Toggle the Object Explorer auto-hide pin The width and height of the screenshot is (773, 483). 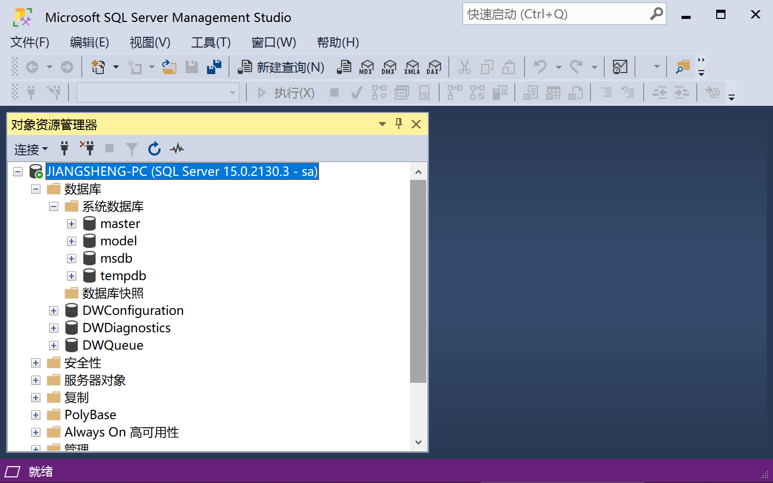[x=399, y=124]
